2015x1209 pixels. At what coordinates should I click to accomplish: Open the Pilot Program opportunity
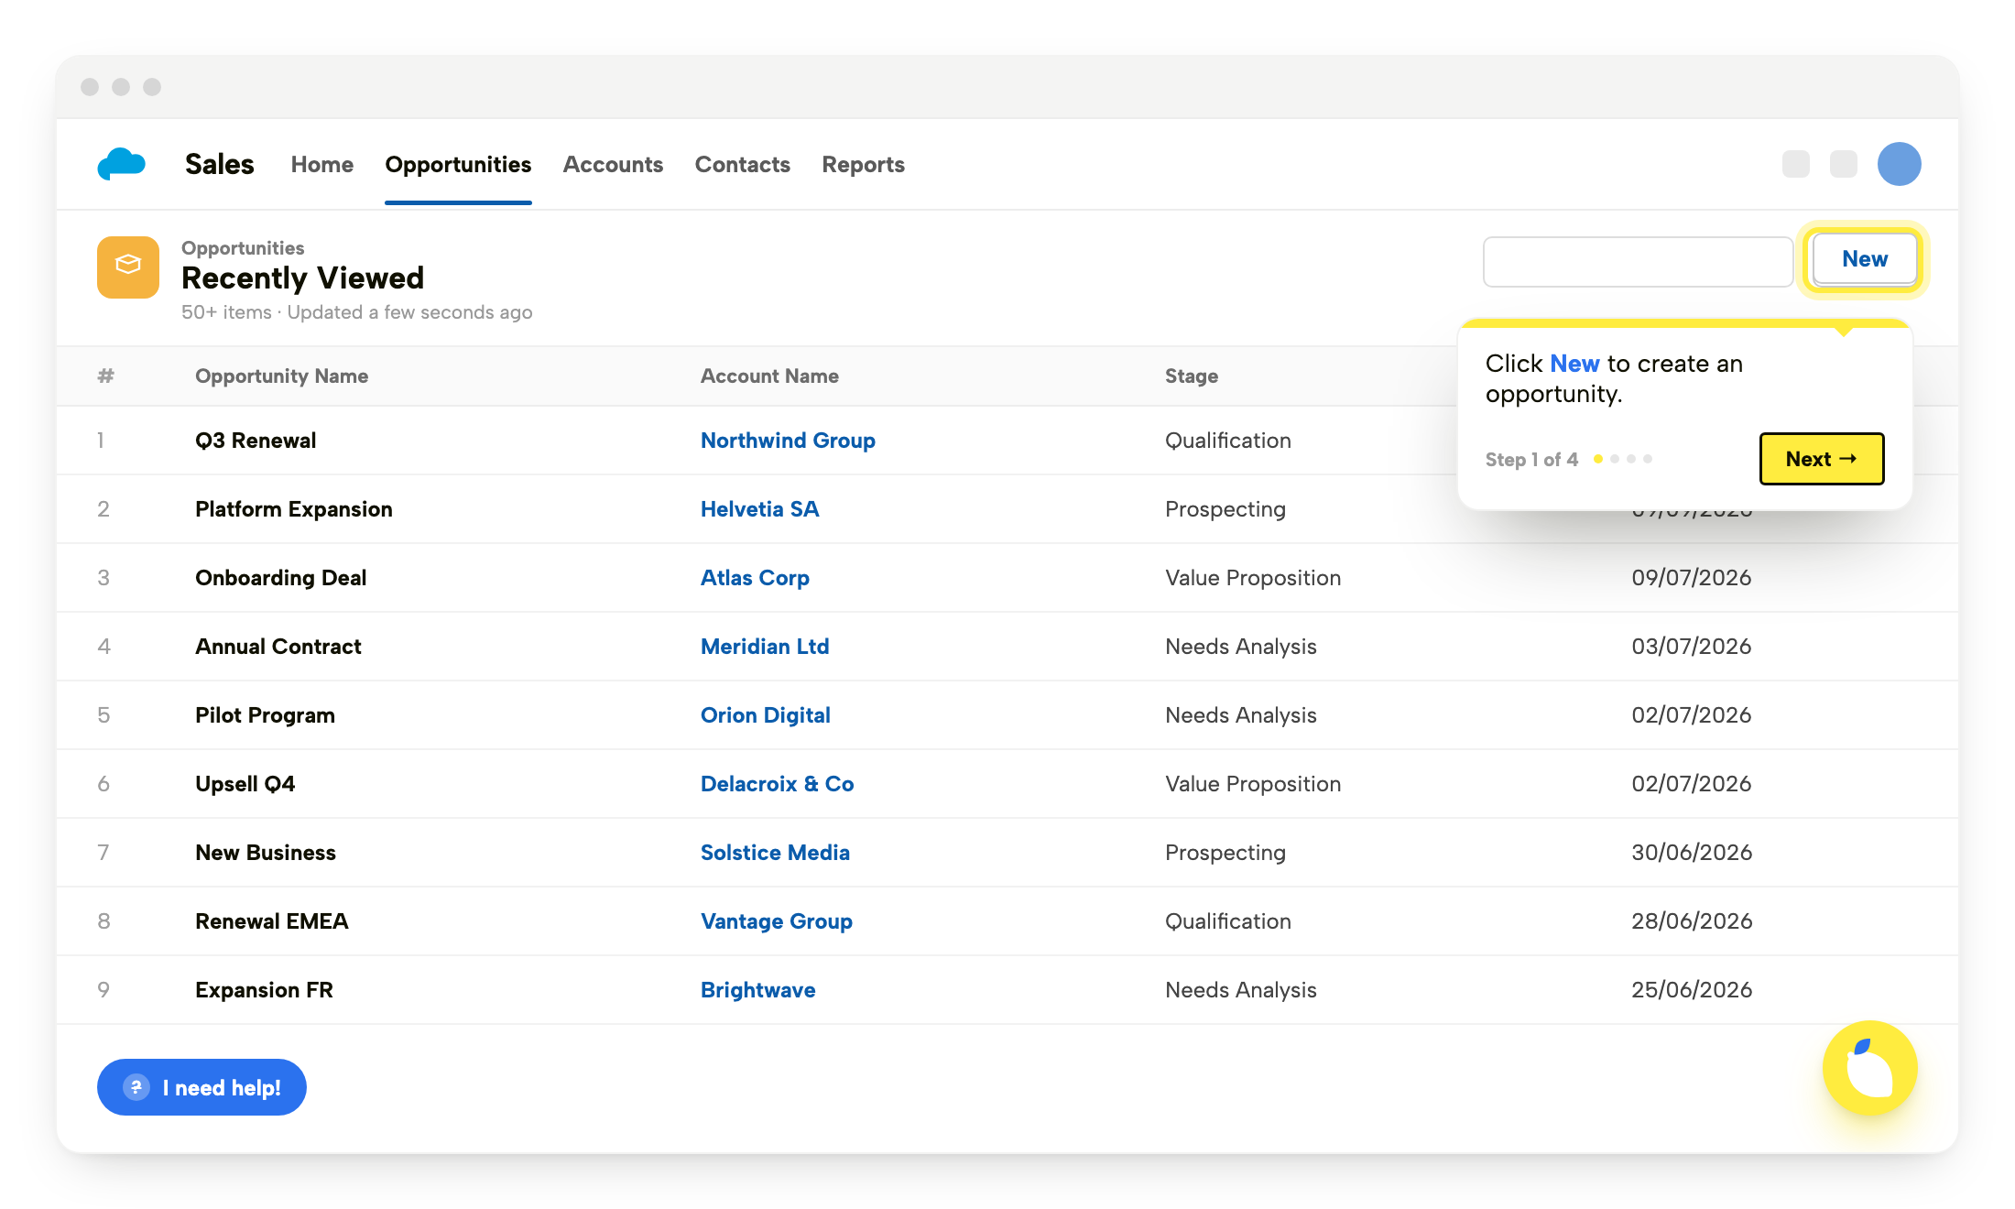point(265,715)
